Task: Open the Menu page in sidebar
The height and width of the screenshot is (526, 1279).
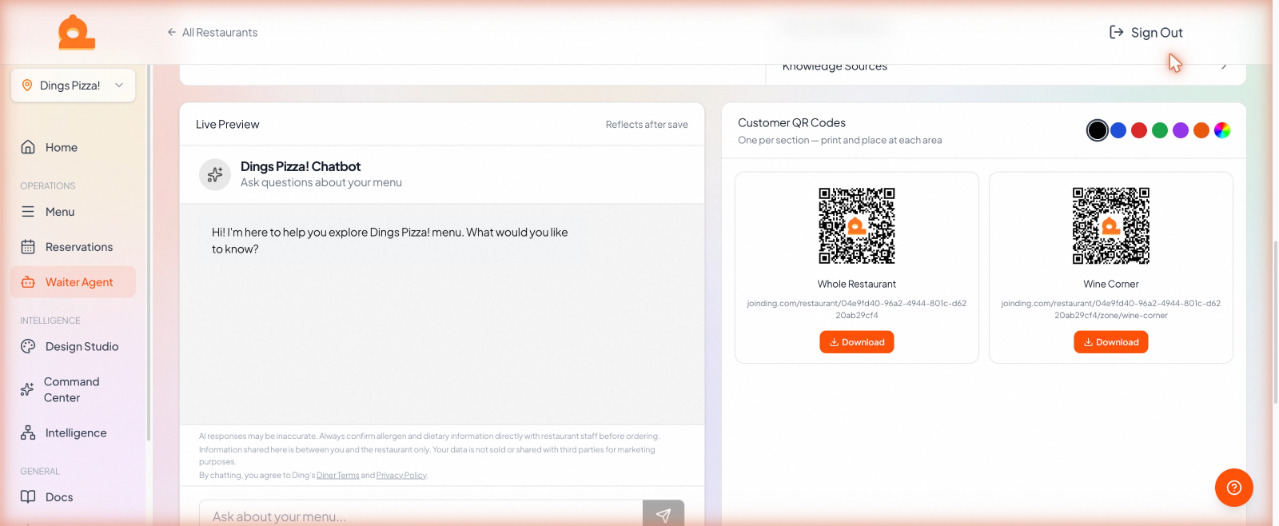Action: pyautogui.click(x=74, y=212)
